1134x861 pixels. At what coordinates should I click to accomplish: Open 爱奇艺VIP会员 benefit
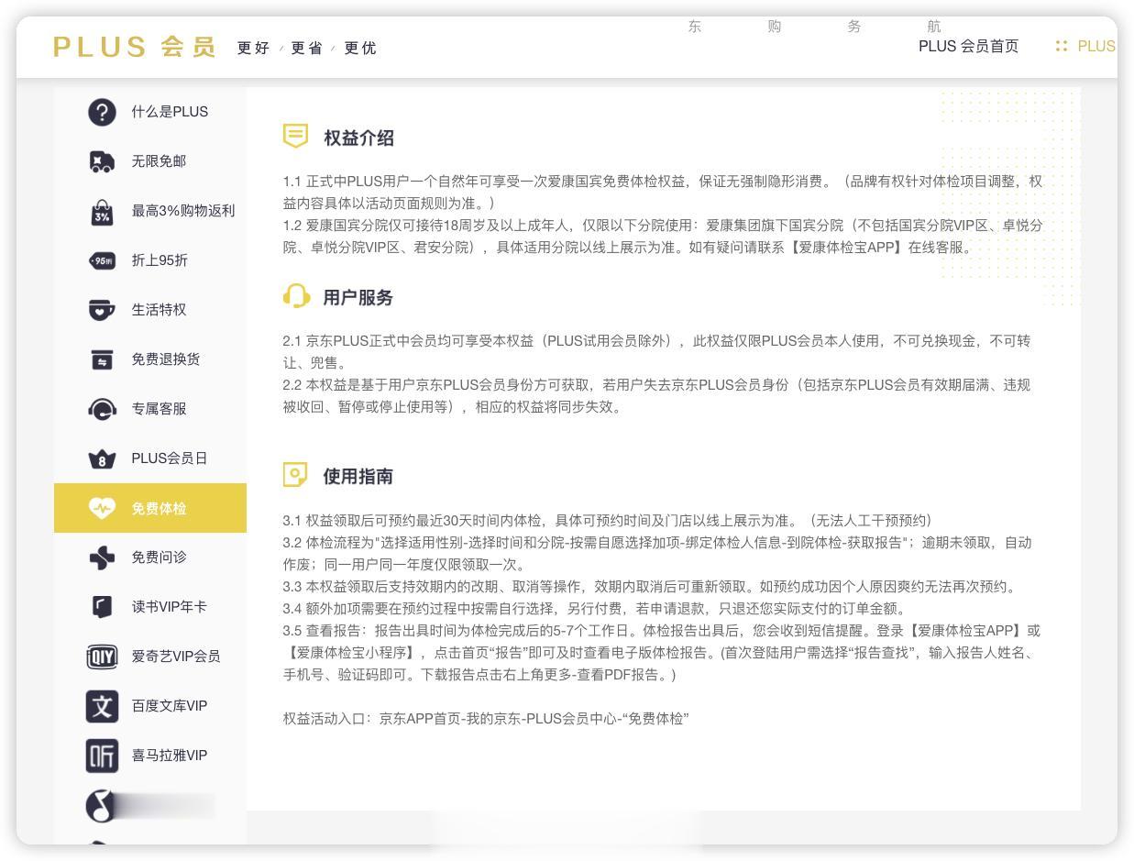pyautogui.click(x=150, y=657)
